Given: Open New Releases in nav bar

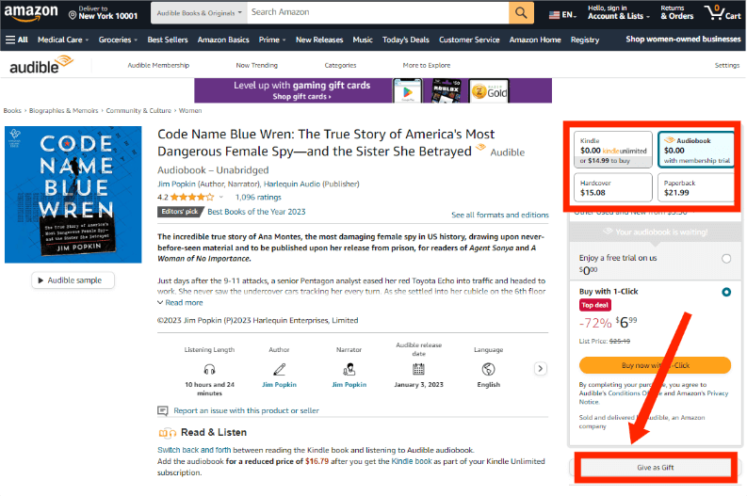Looking at the screenshot, I should pyautogui.click(x=319, y=40).
